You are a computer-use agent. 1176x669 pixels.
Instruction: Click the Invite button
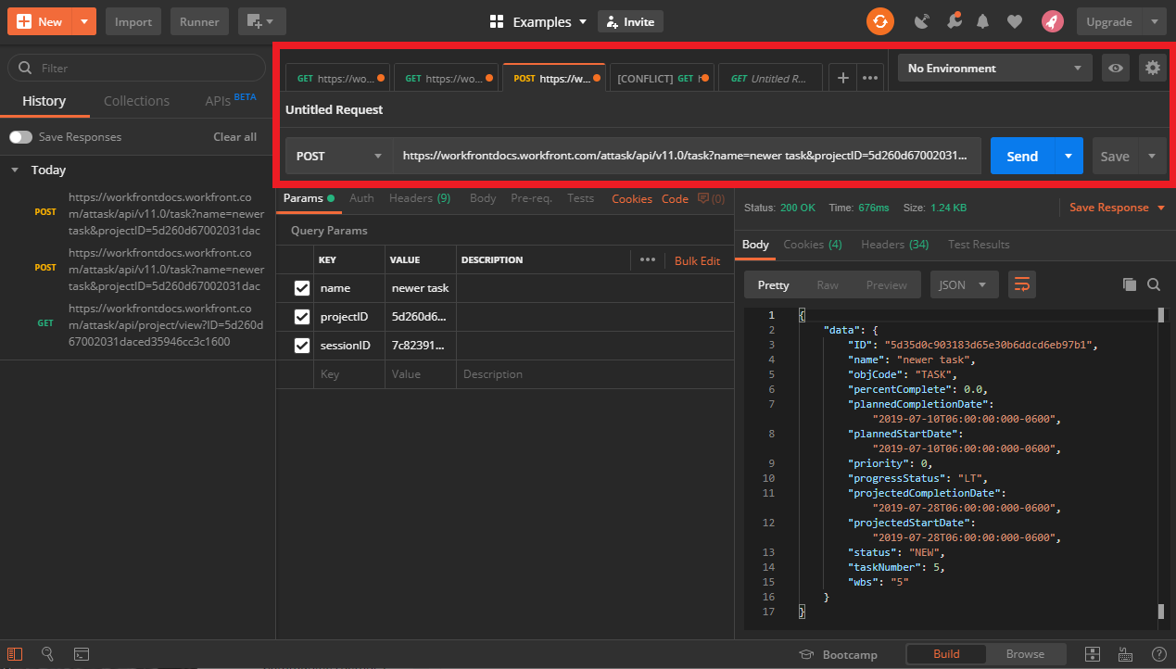point(630,21)
